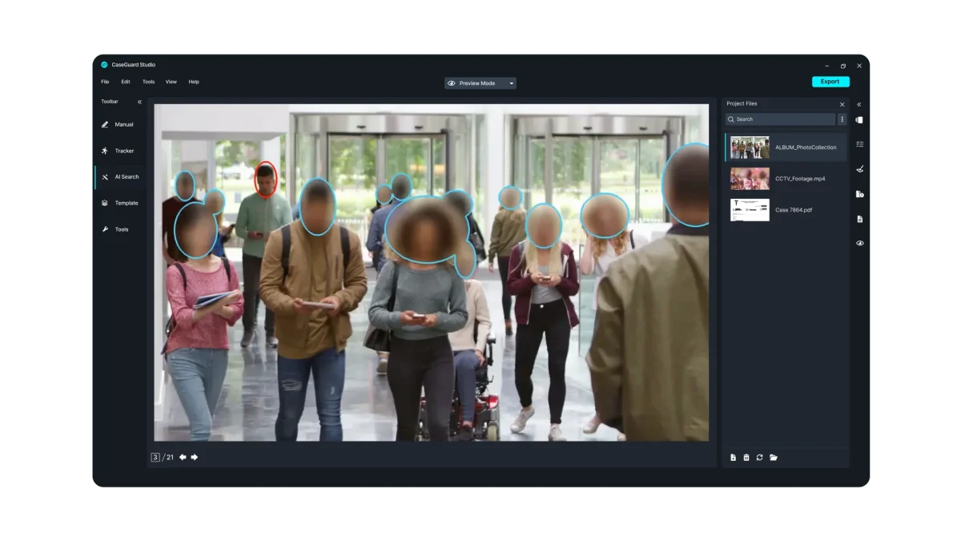Open the Preview Mode dropdown

480,83
